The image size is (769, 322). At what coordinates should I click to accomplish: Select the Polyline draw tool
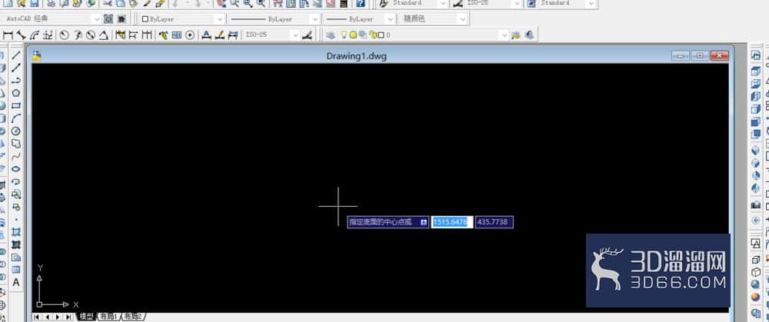click(16, 81)
